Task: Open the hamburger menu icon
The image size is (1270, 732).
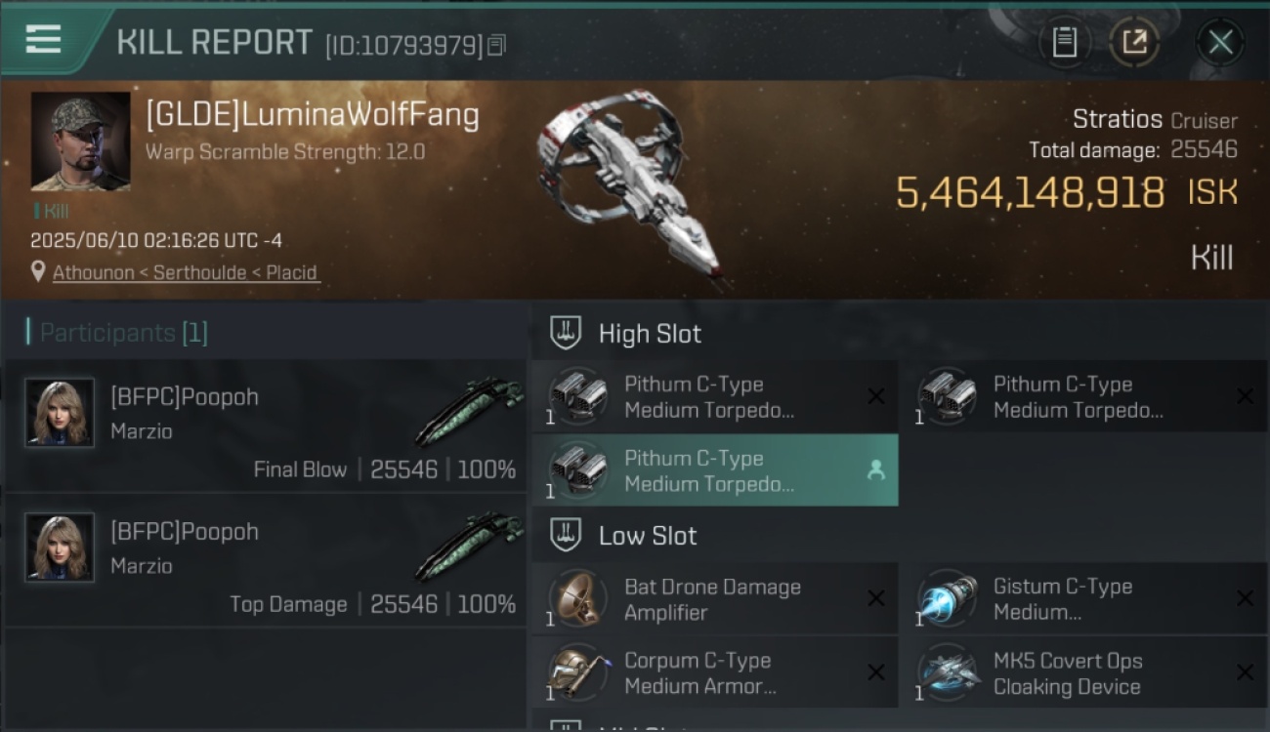Action: tap(43, 39)
